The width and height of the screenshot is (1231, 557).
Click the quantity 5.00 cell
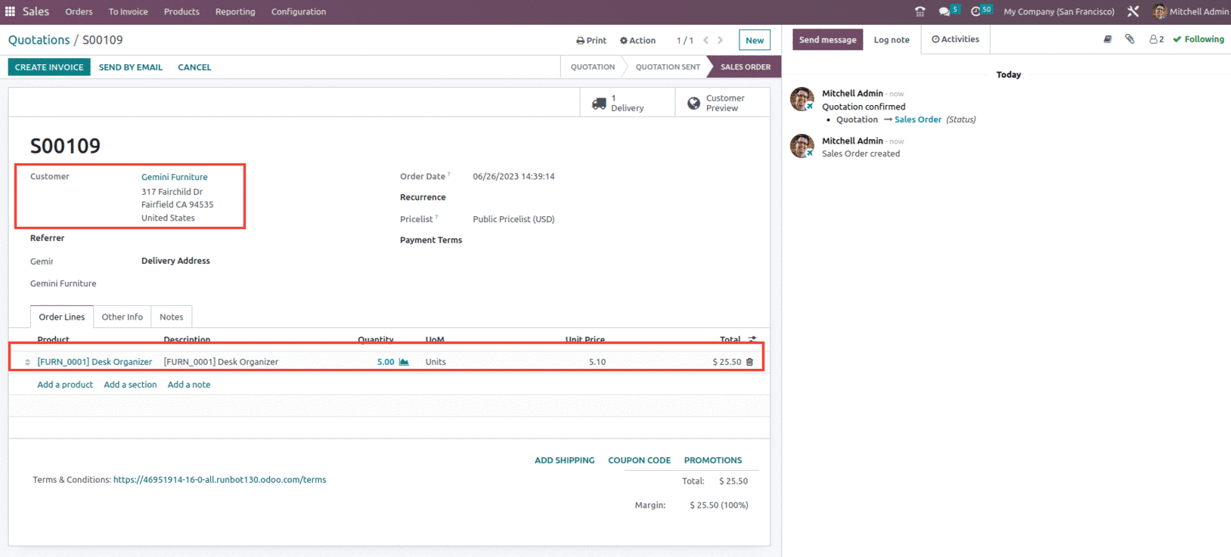point(386,362)
